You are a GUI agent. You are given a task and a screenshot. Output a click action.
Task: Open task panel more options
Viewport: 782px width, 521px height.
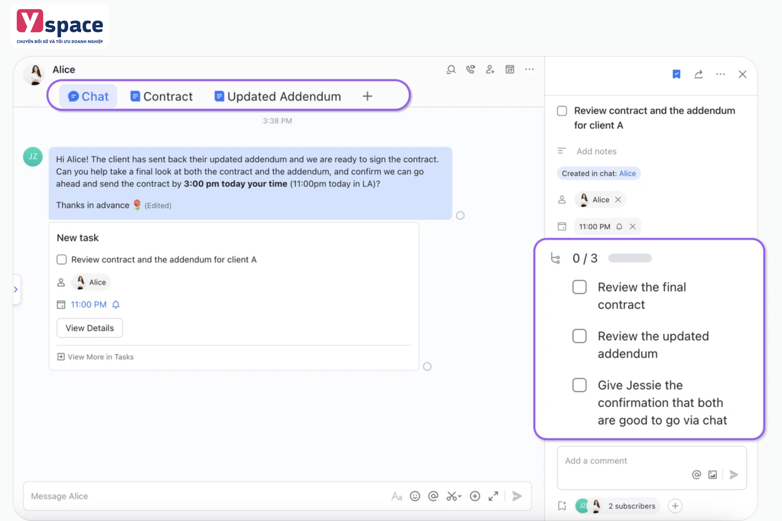click(720, 74)
